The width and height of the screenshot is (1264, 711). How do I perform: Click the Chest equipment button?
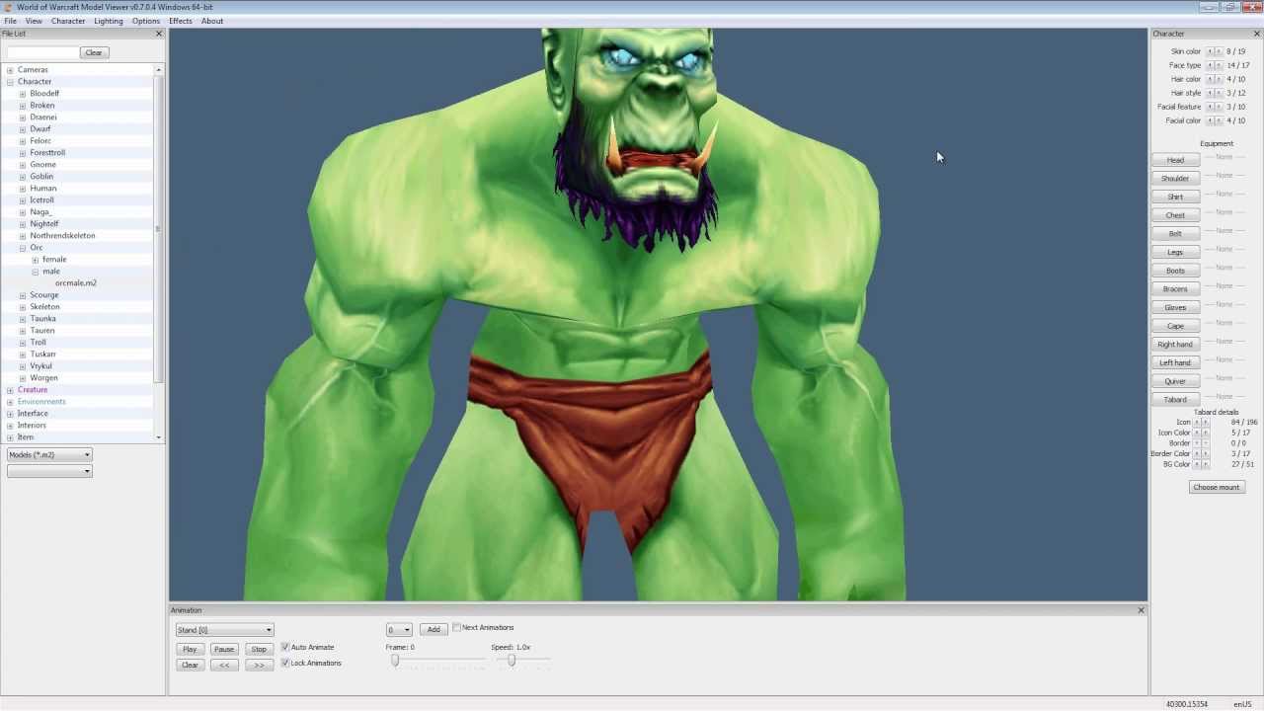point(1175,215)
